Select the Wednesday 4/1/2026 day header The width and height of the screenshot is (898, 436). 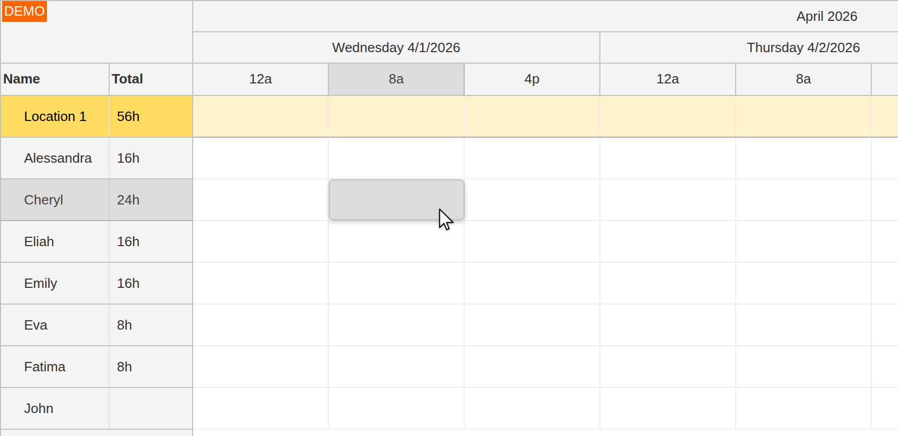(396, 47)
